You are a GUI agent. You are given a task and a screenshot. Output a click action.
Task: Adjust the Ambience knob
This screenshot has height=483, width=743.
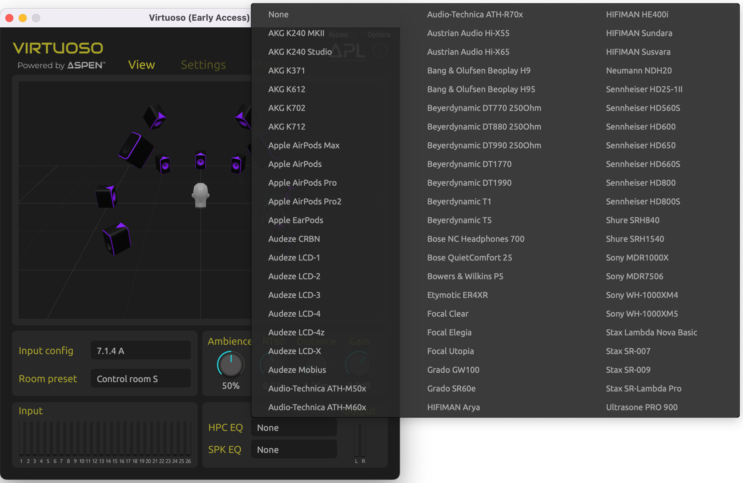pos(231,364)
